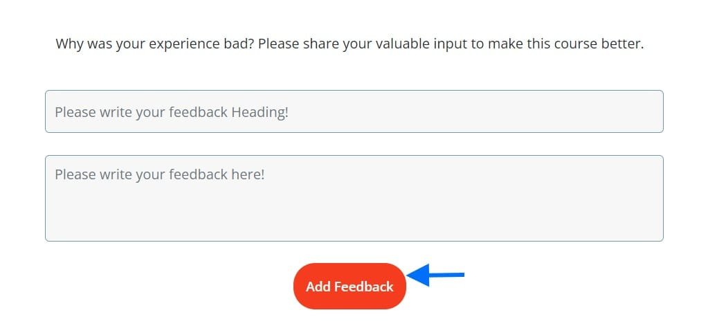Select the 'Why was your experience bad?' question text
Image resolution: width=708 pixels, height=335 pixels.
(x=155, y=44)
